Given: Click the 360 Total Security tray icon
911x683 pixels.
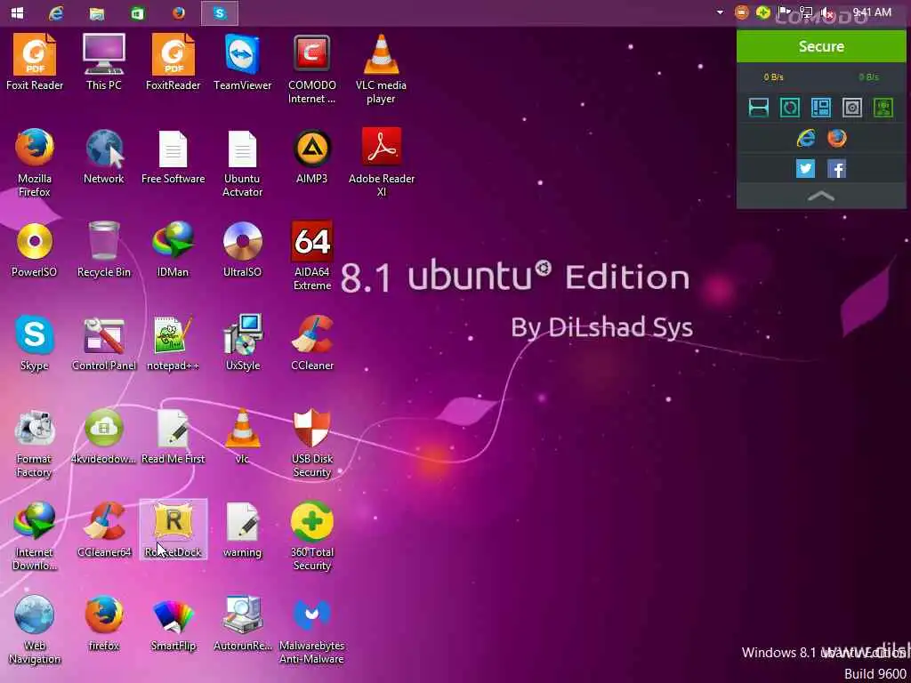Looking at the screenshot, I should tap(762, 12).
